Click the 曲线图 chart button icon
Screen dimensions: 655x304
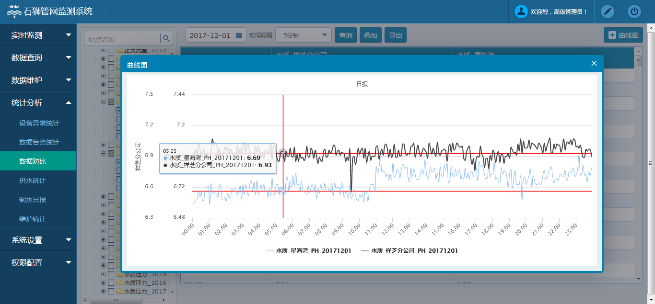pos(612,35)
